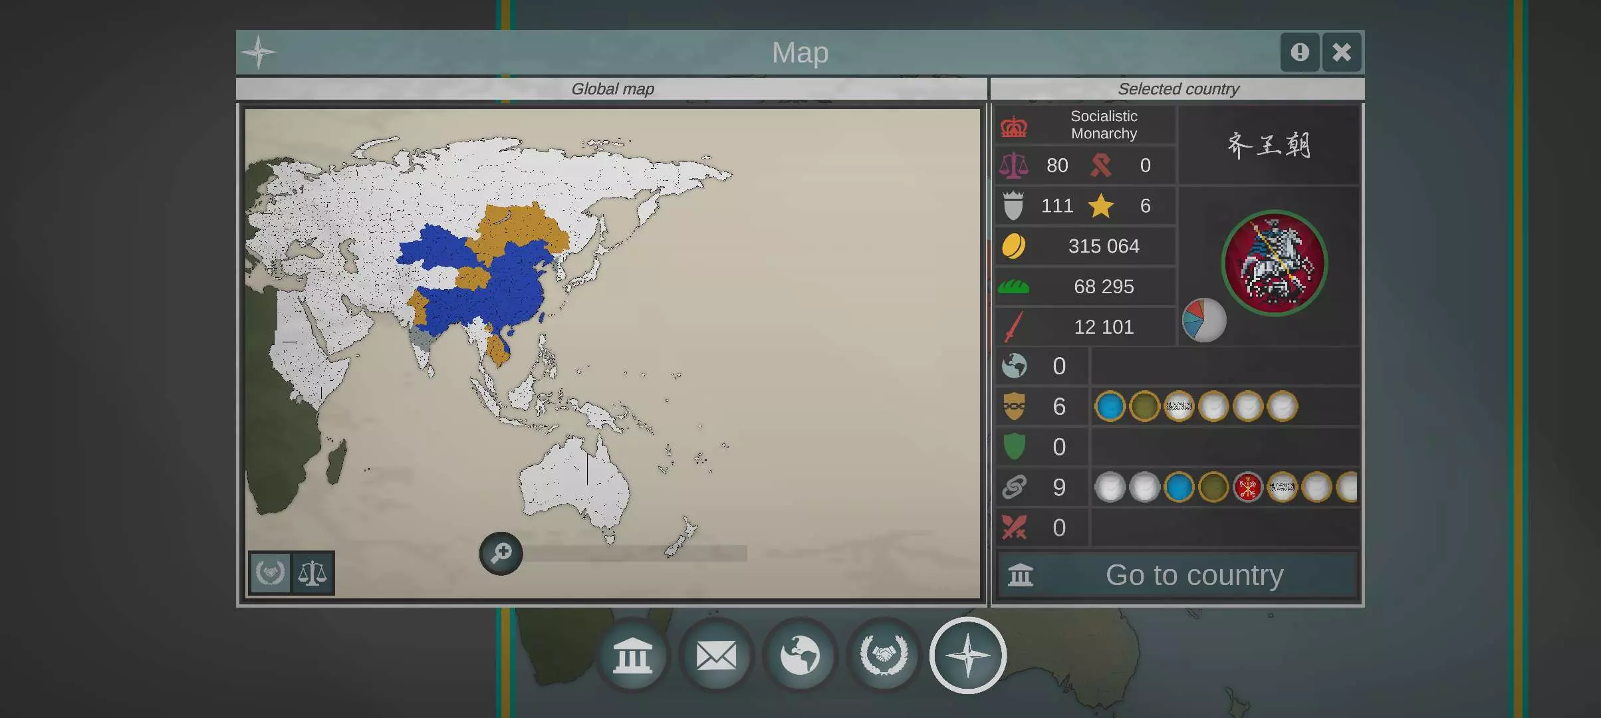Click the magnifier zoom-in icon
The width and height of the screenshot is (1601, 718).
pyautogui.click(x=501, y=553)
